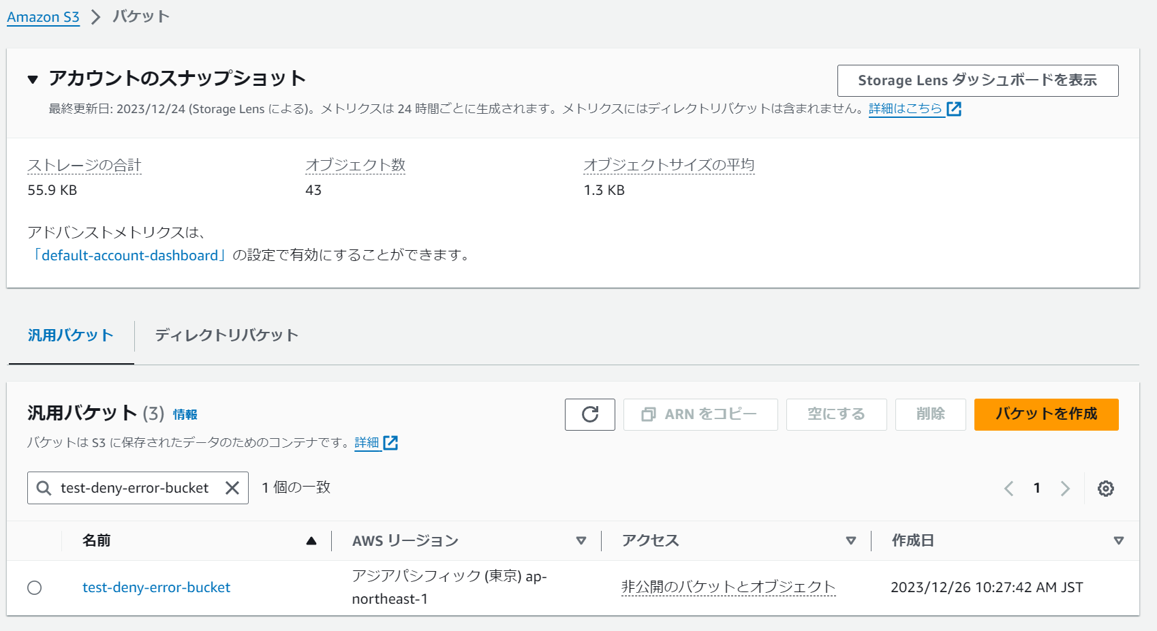Click バケット breadcrumb text
1157x631 pixels.
coord(141,17)
